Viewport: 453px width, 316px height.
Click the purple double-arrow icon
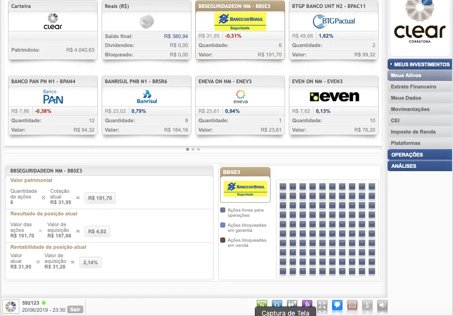pos(307,304)
